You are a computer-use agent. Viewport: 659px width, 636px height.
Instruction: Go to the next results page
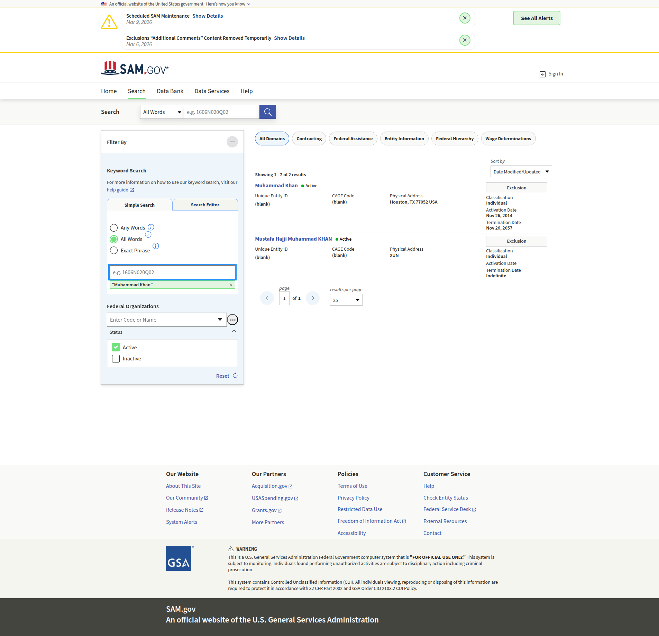pos(313,298)
